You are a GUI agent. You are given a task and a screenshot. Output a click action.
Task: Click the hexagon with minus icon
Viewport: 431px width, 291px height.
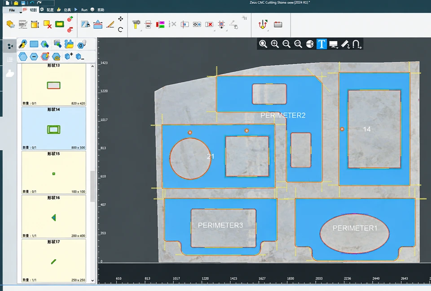click(x=34, y=56)
